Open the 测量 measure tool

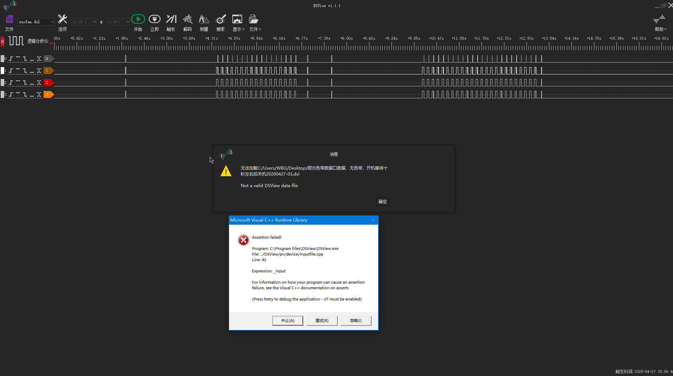click(x=203, y=19)
